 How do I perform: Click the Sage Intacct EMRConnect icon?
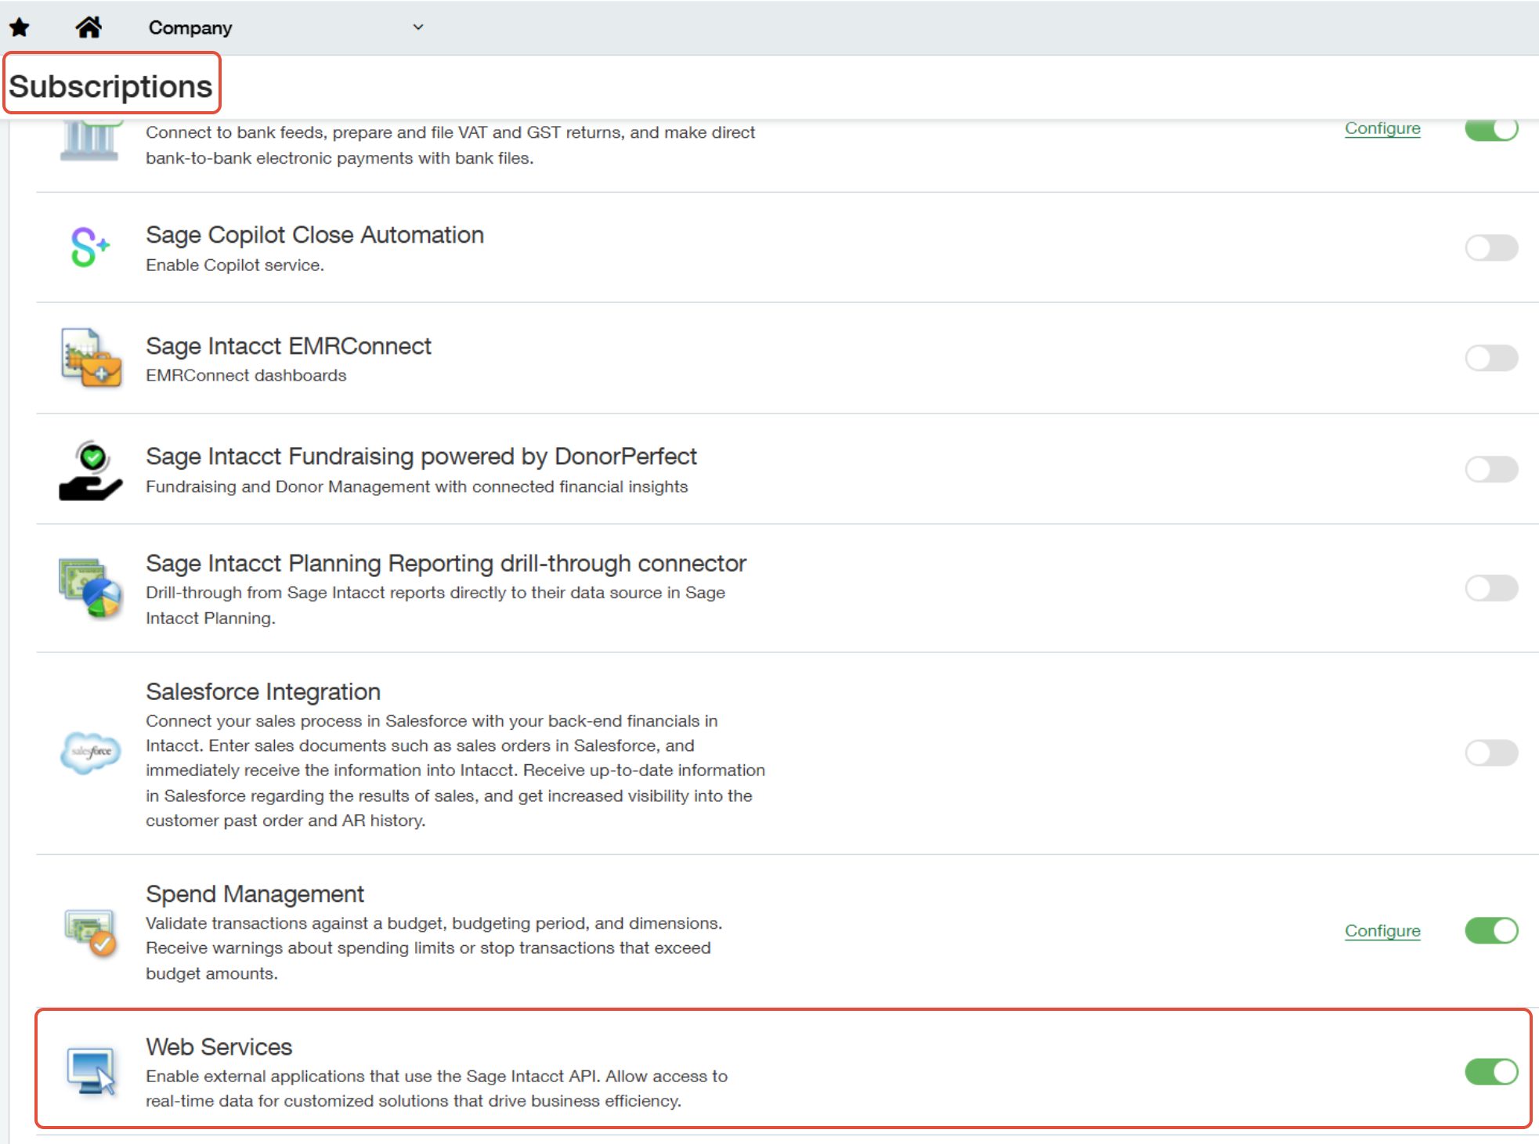pos(91,359)
